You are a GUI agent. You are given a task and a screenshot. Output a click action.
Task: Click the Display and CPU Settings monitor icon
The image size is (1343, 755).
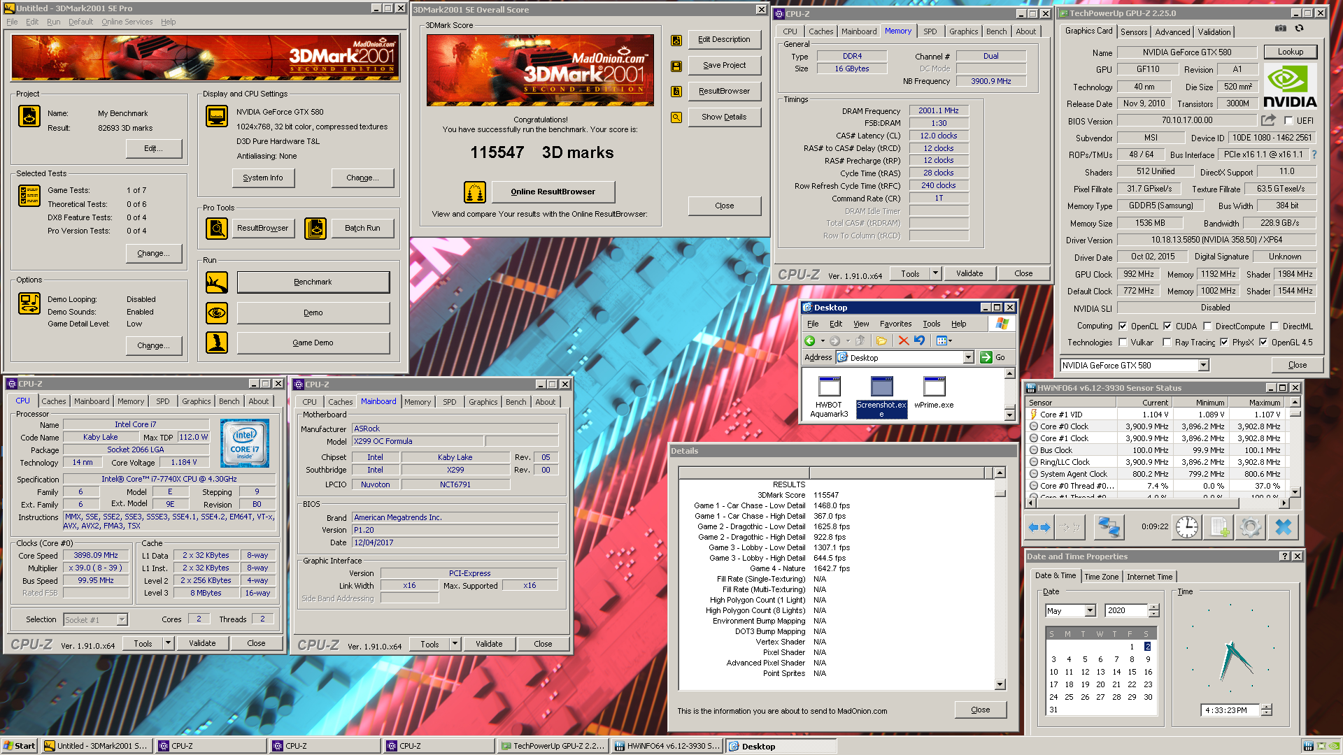[217, 116]
